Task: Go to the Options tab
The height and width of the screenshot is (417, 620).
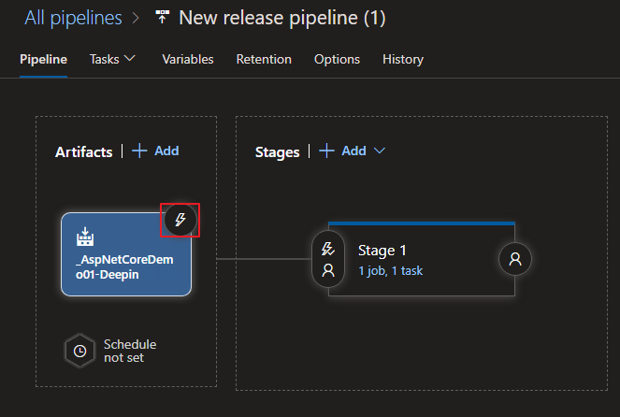Action: point(337,59)
